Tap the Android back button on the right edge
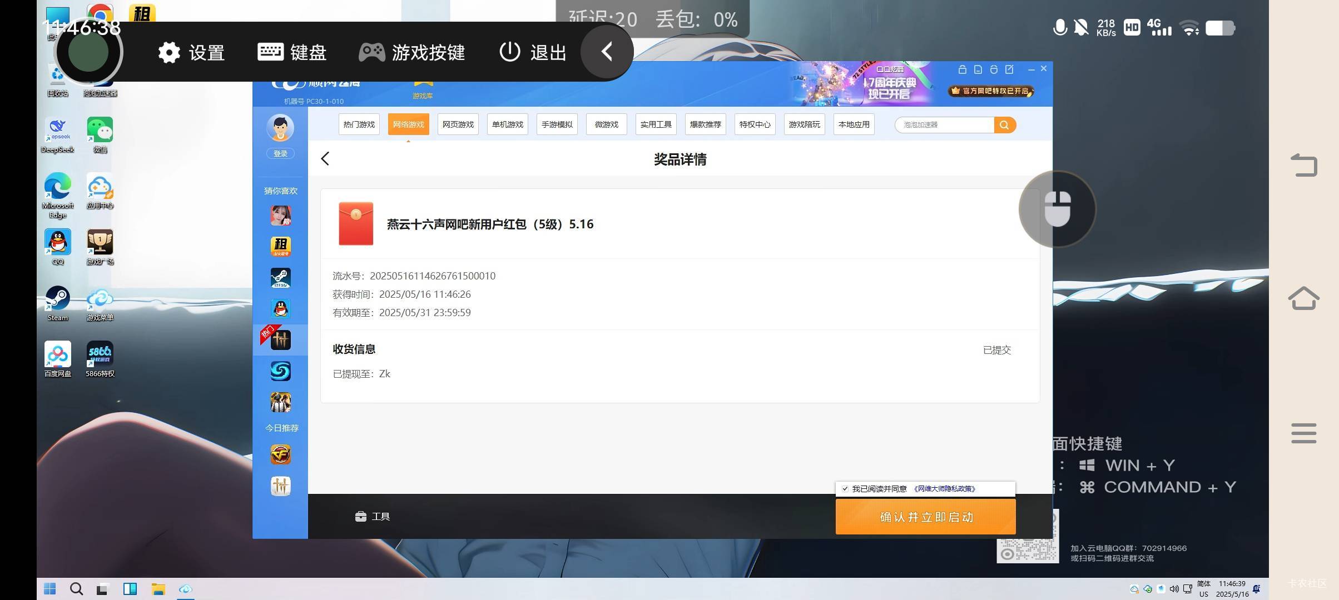 (x=1303, y=165)
